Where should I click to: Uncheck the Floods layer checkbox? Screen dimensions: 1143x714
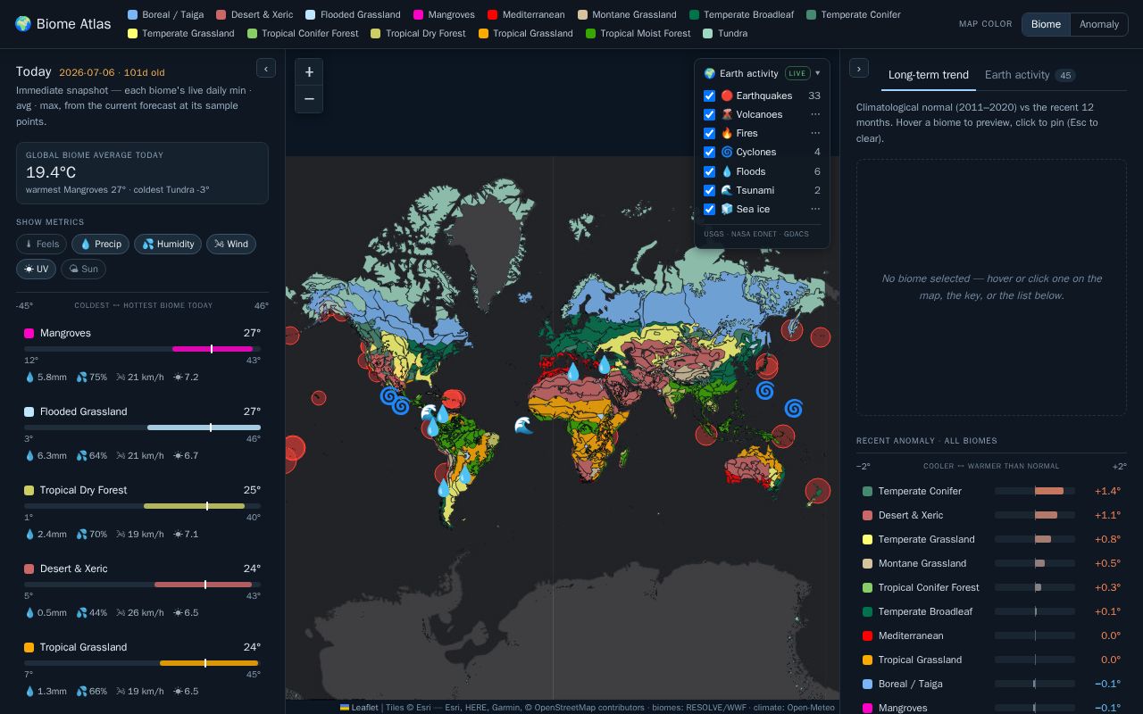[710, 171]
